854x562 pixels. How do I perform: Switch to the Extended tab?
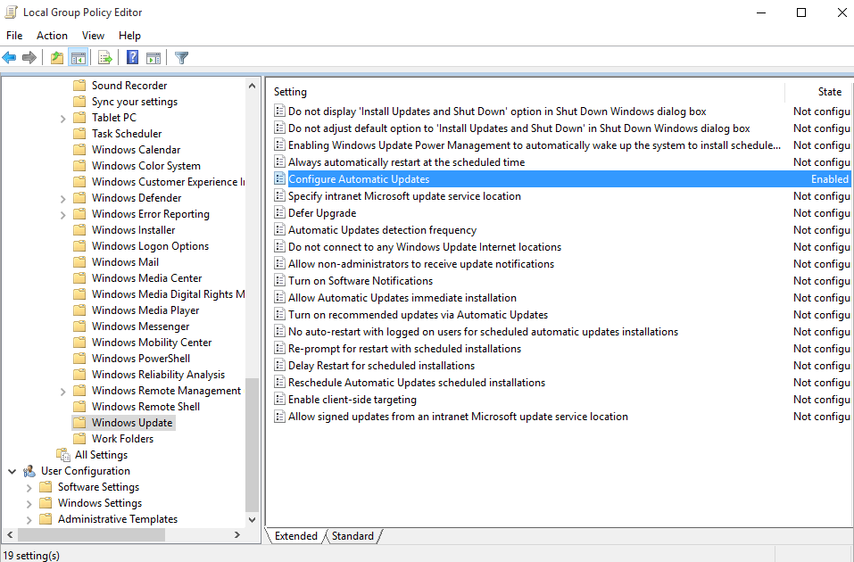pyautogui.click(x=295, y=536)
